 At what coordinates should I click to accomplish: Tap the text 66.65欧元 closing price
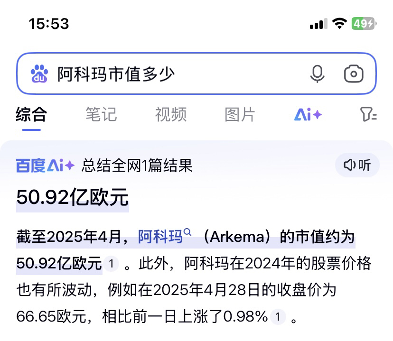coord(51,316)
